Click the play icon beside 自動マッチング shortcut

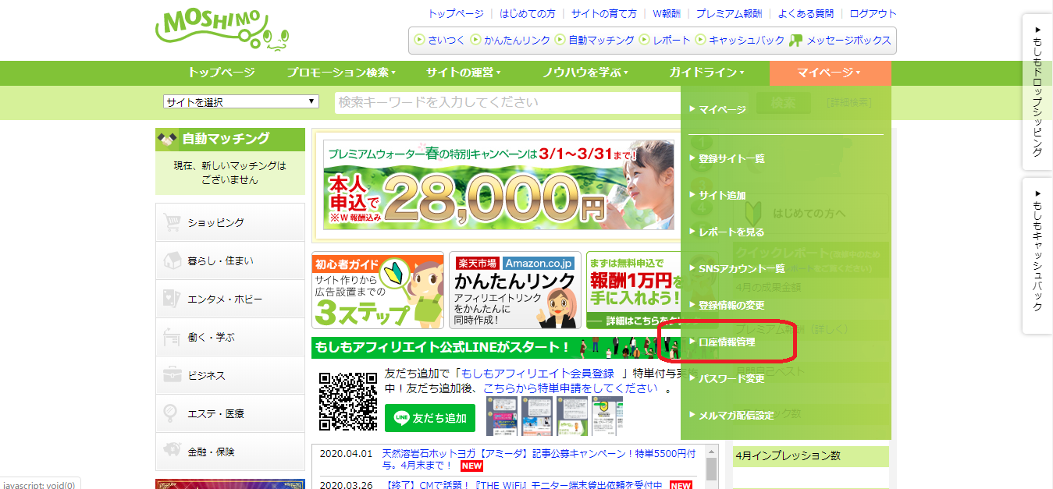pyautogui.click(x=560, y=40)
